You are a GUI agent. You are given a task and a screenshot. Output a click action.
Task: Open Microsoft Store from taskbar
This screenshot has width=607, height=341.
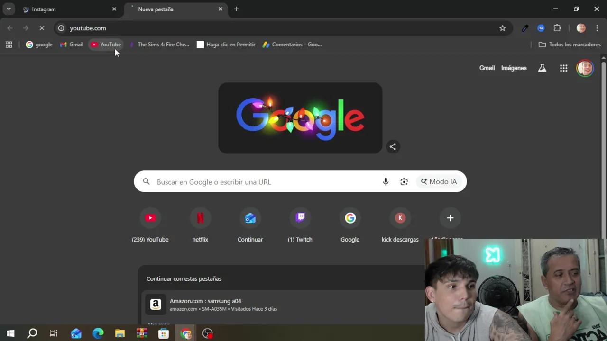click(x=164, y=333)
